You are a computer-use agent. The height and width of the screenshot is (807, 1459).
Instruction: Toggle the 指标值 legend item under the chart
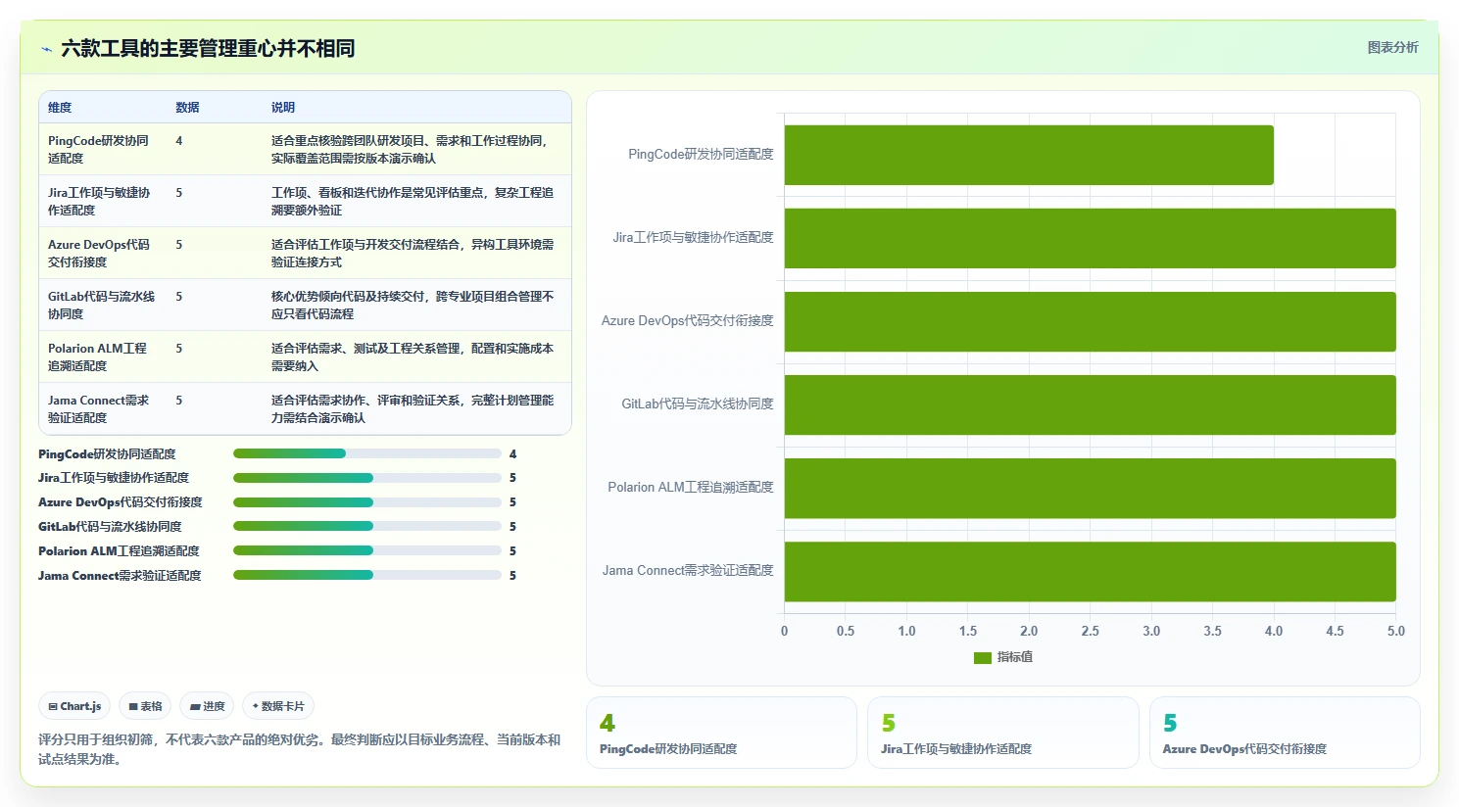pyautogui.click(x=1003, y=657)
